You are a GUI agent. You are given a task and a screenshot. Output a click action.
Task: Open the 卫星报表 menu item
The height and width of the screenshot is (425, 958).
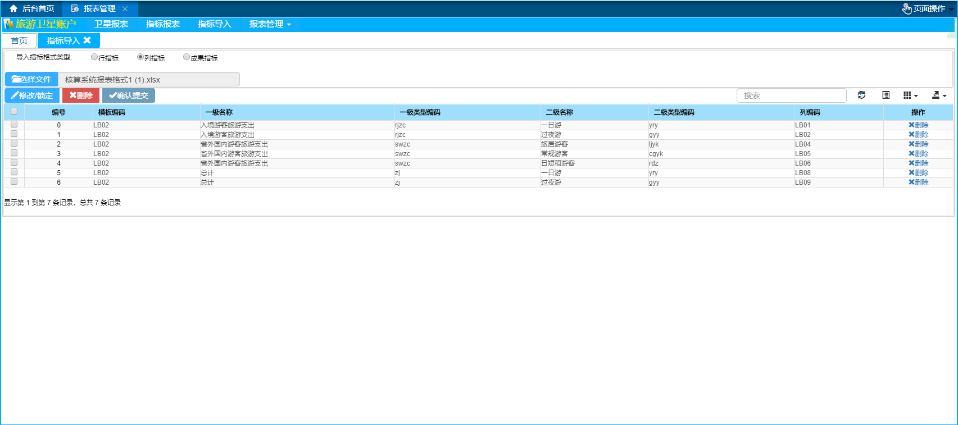(111, 24)
